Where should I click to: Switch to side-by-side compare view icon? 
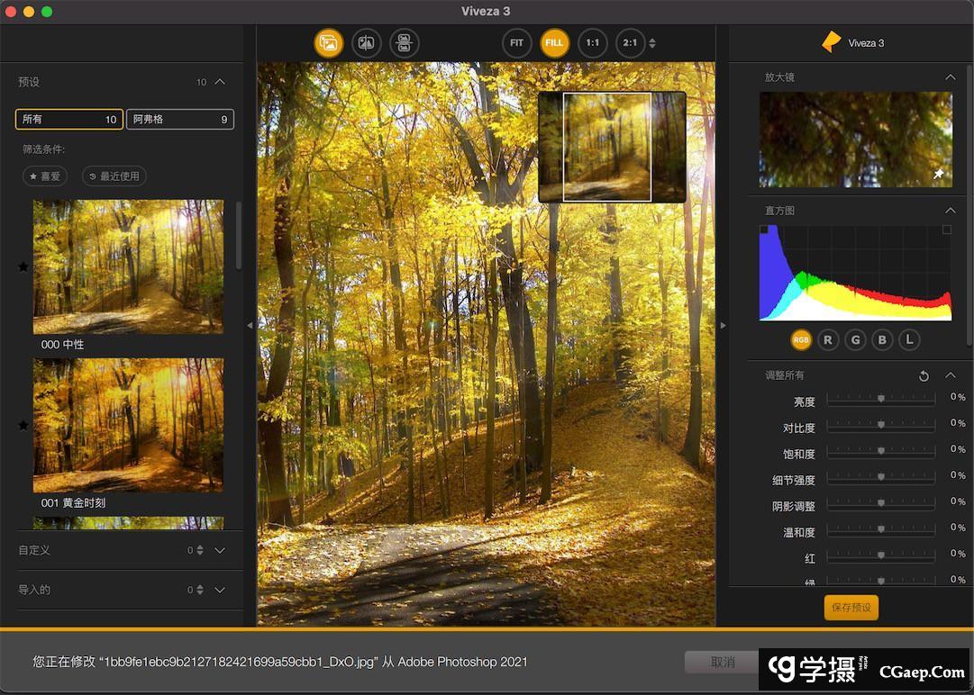pyautogui.click(x=405, y=43)
